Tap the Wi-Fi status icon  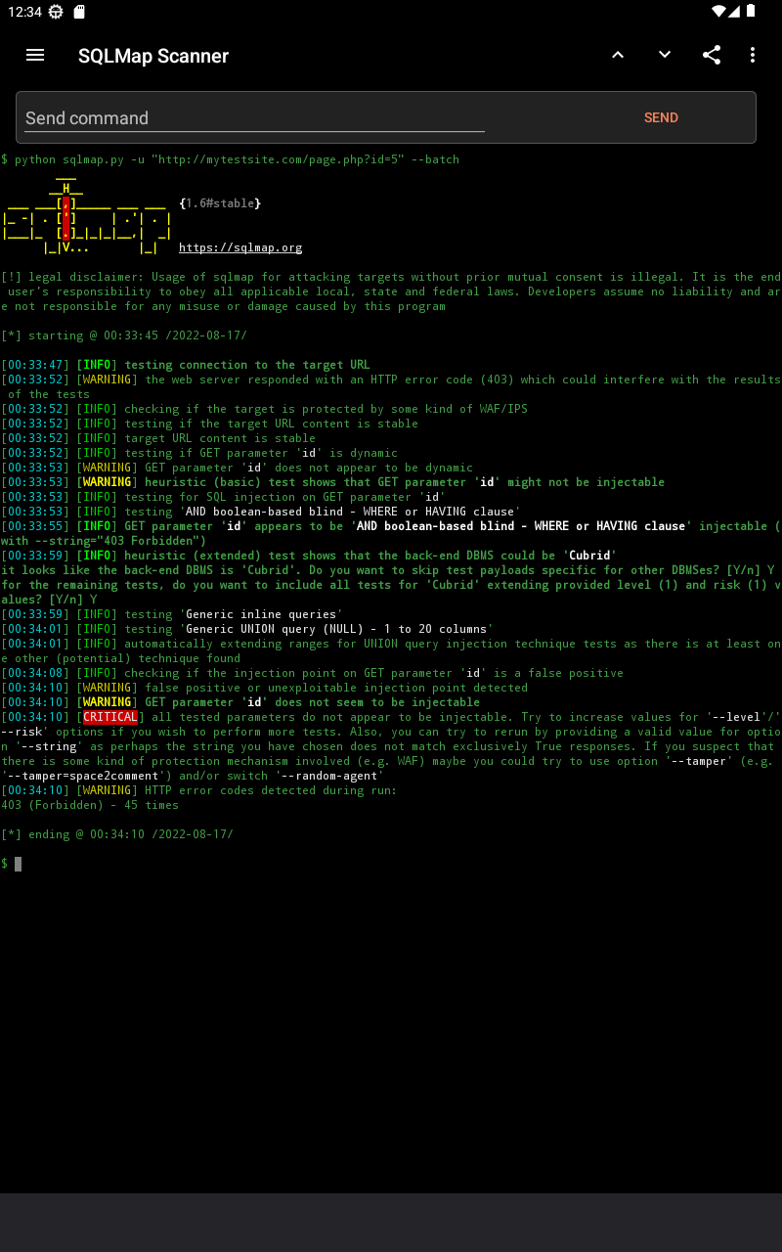719,12
